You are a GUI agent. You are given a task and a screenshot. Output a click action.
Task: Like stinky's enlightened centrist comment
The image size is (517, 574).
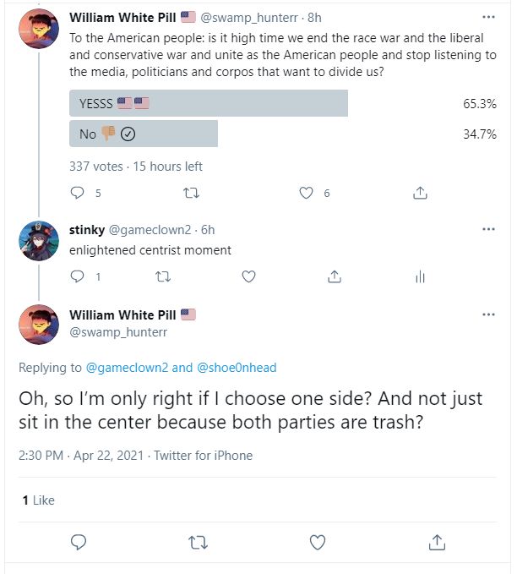pos(248,276)
